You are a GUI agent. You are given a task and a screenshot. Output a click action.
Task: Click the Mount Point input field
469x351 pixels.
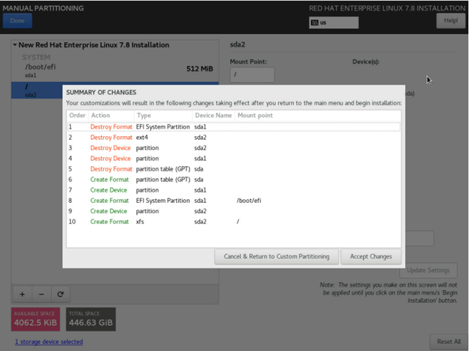252,74
